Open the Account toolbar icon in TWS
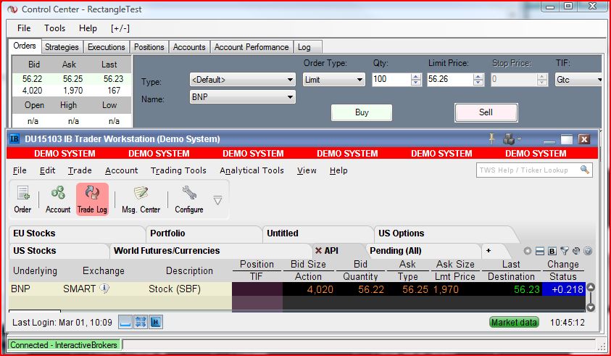The width and height of the screenshot is (611, 356). click(58, 199)
